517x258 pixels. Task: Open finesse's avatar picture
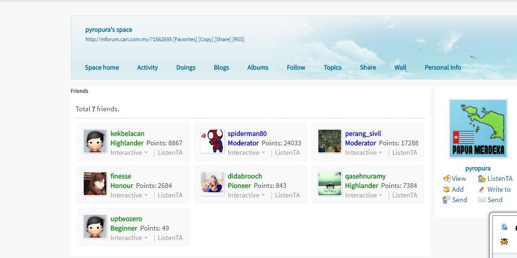coord(95,184)
